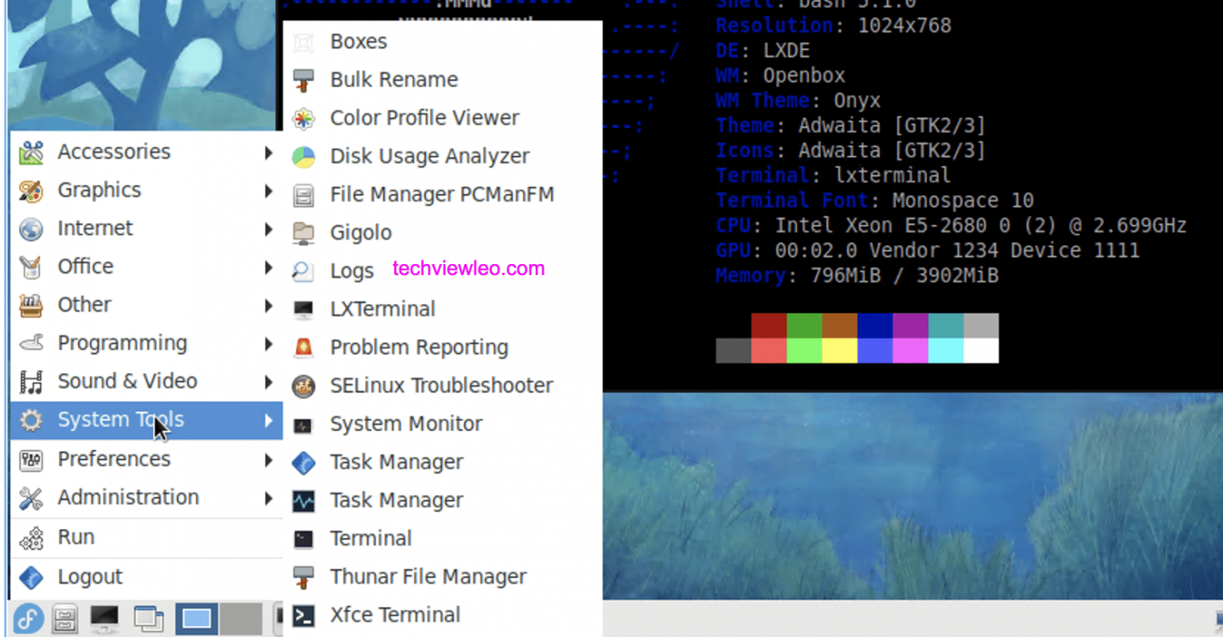
Task: Launch File Manager PCManFM
Action: [443, 195]
